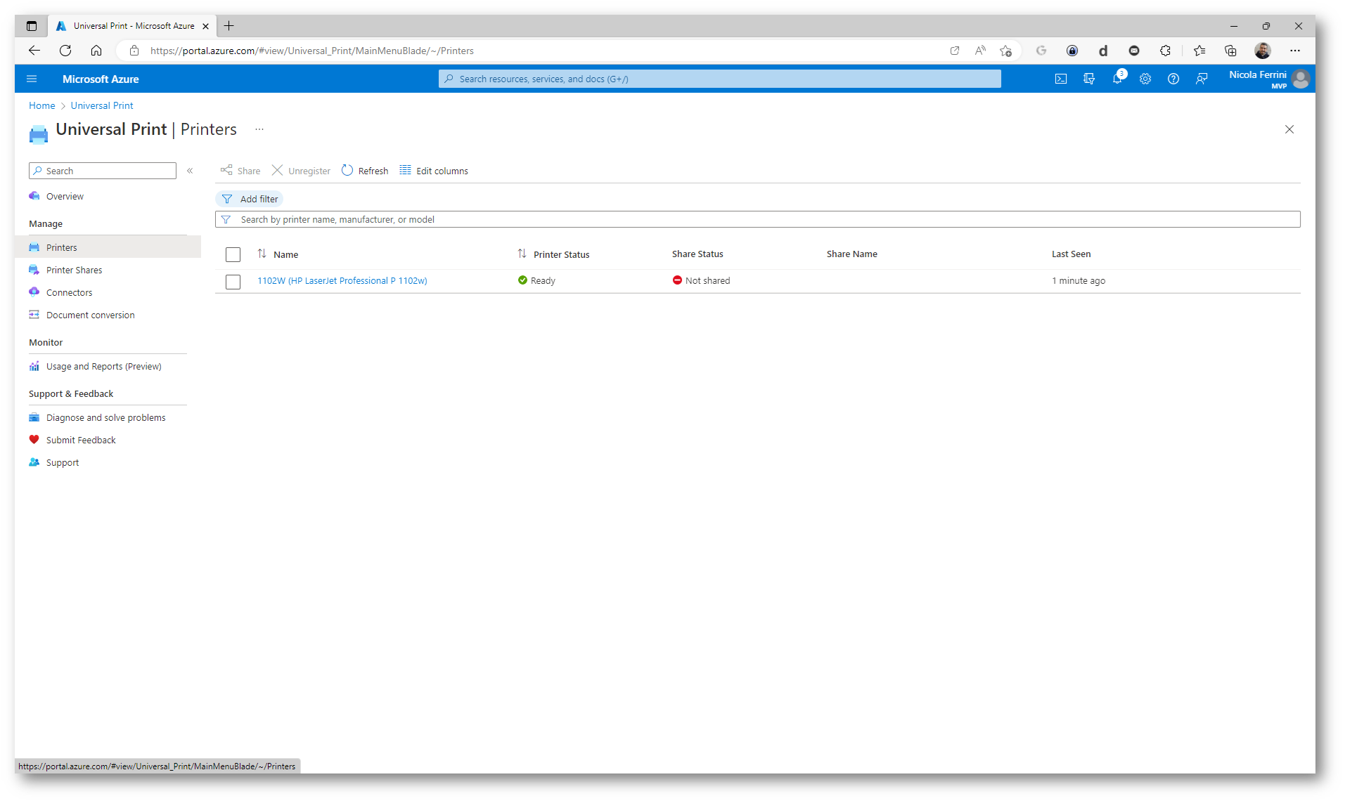The image size is (1345, 803).
Task: Open the Azure portal hamburger menu
Action: point(32,79)
